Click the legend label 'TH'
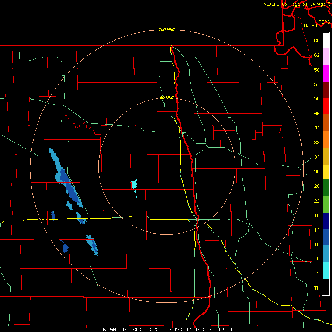The image size is (332, 332). point(317,288)
